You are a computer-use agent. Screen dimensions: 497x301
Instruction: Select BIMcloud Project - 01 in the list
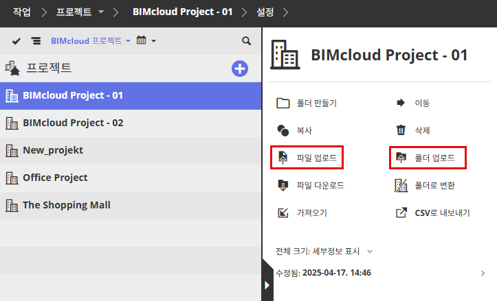click(131, 96)
